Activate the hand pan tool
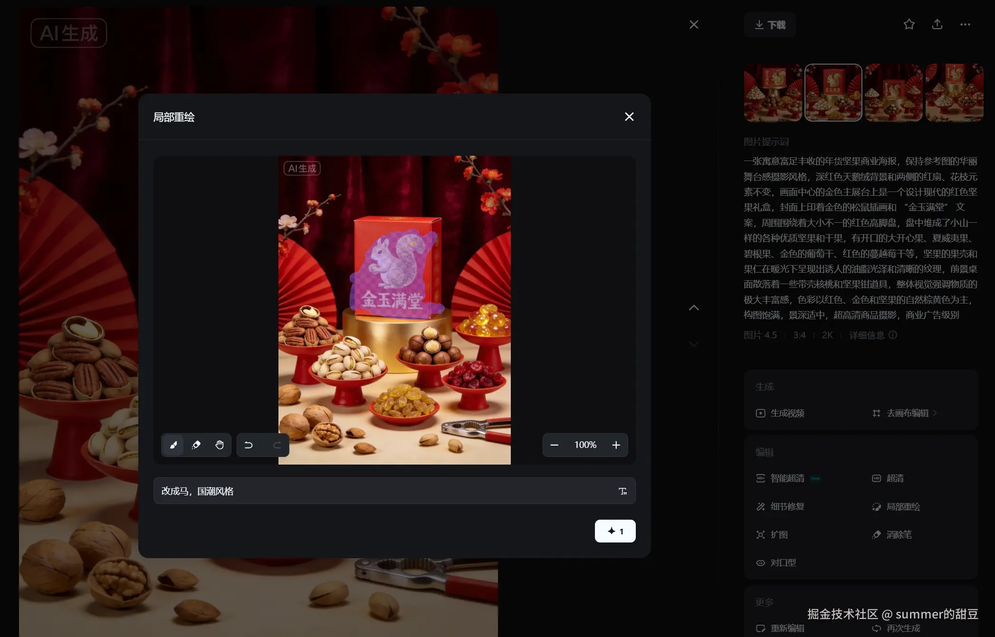 (219, 445)
